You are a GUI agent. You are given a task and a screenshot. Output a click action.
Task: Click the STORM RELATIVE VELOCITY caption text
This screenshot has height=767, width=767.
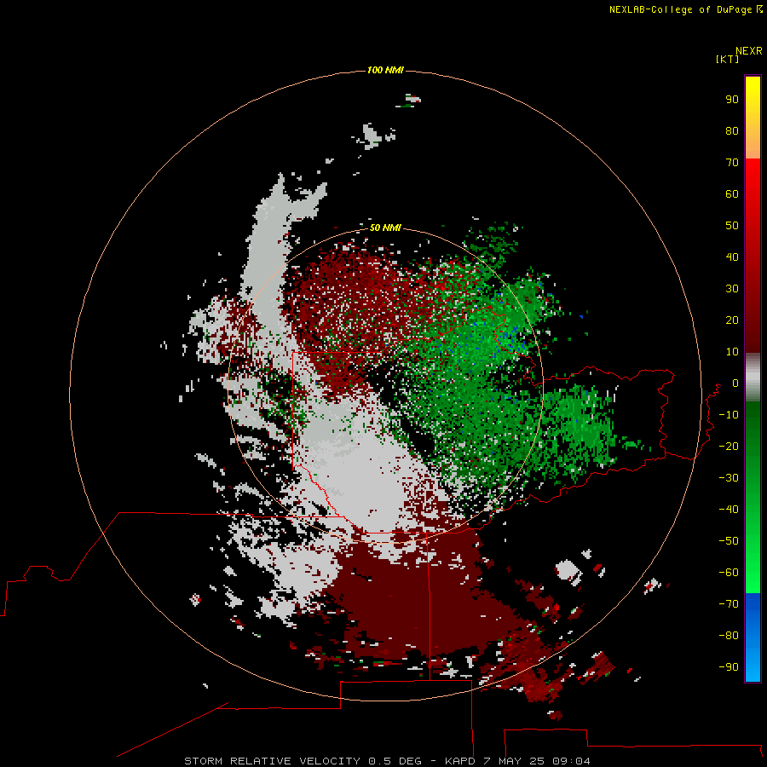(272, 761)
